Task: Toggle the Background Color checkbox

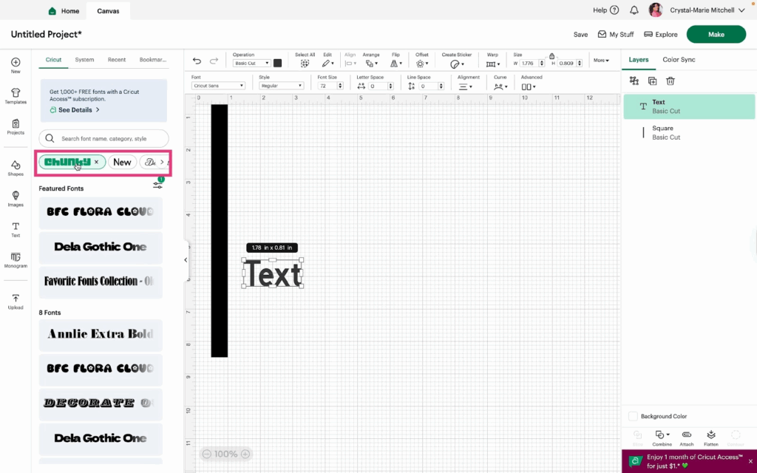Action: [633, 416]
